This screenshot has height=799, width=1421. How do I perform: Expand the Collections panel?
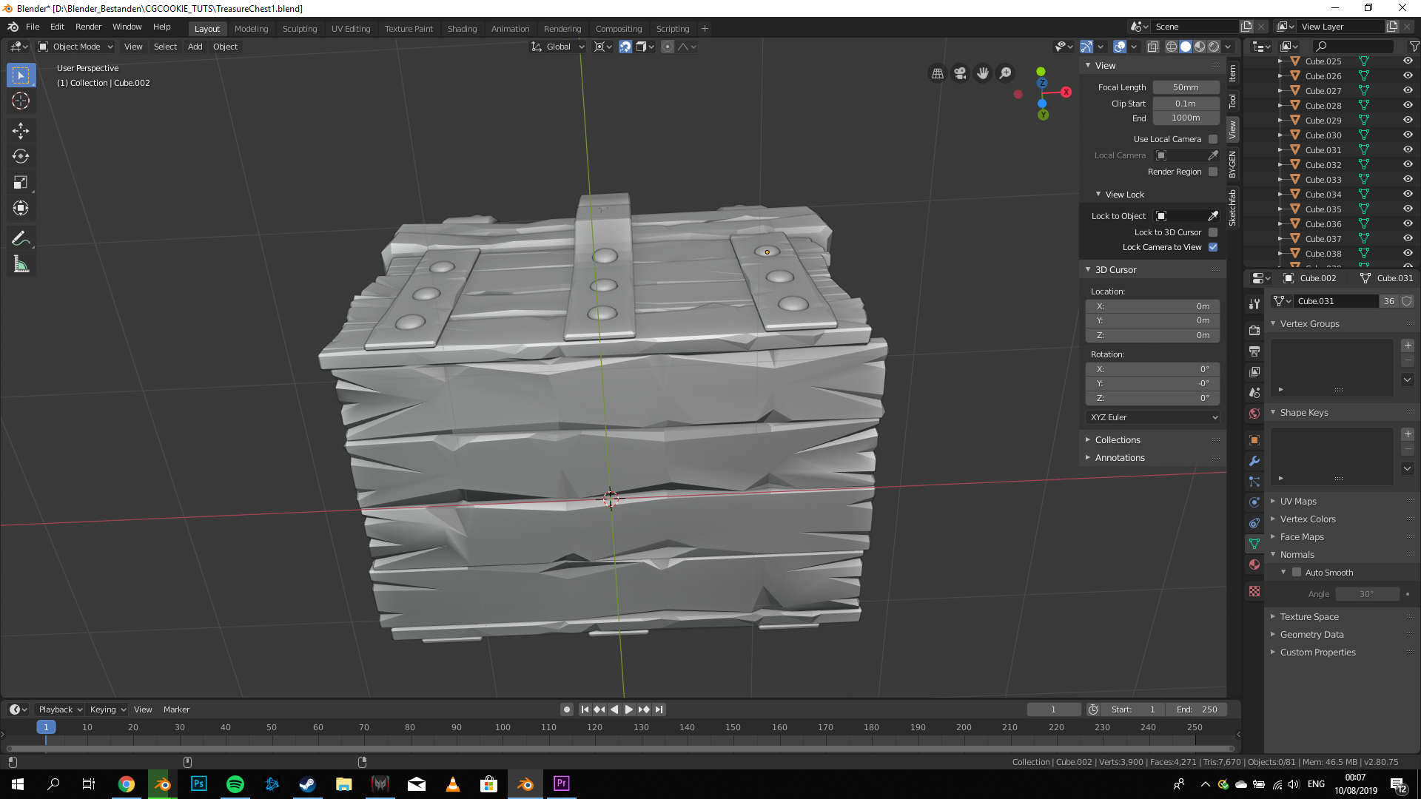tap(1118, 440)
